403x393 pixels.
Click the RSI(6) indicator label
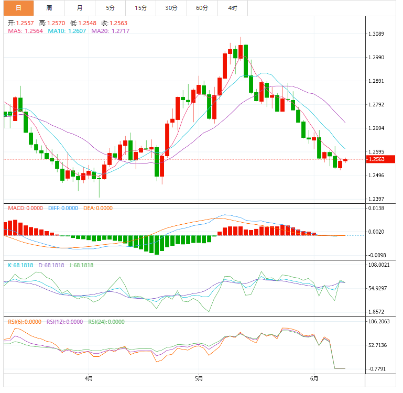(x=24, y=322)
